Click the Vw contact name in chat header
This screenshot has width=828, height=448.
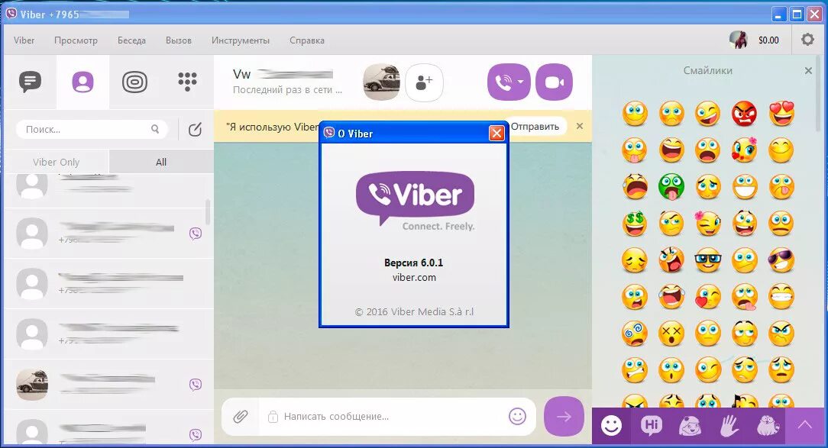click(242, 74)
